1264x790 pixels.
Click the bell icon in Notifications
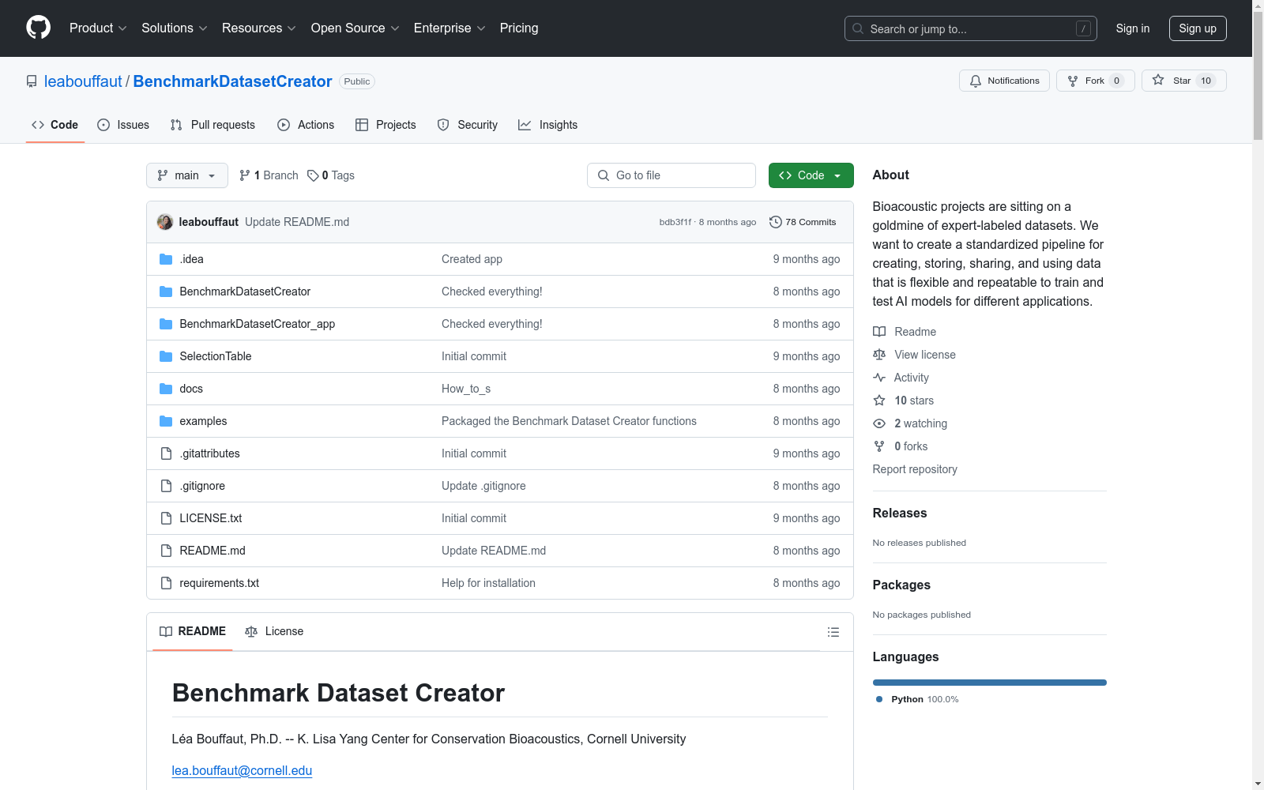coord(976,81)
